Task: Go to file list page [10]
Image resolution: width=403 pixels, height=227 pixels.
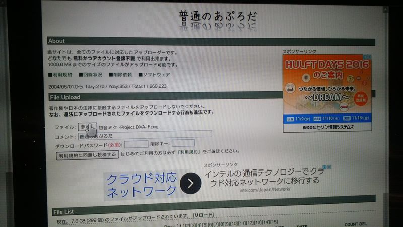Action: point(234,223)
